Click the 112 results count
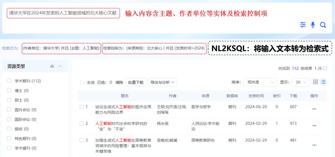The width and height of the screenshot is (335, 157). pyautogui.click(x=295, y=68)
